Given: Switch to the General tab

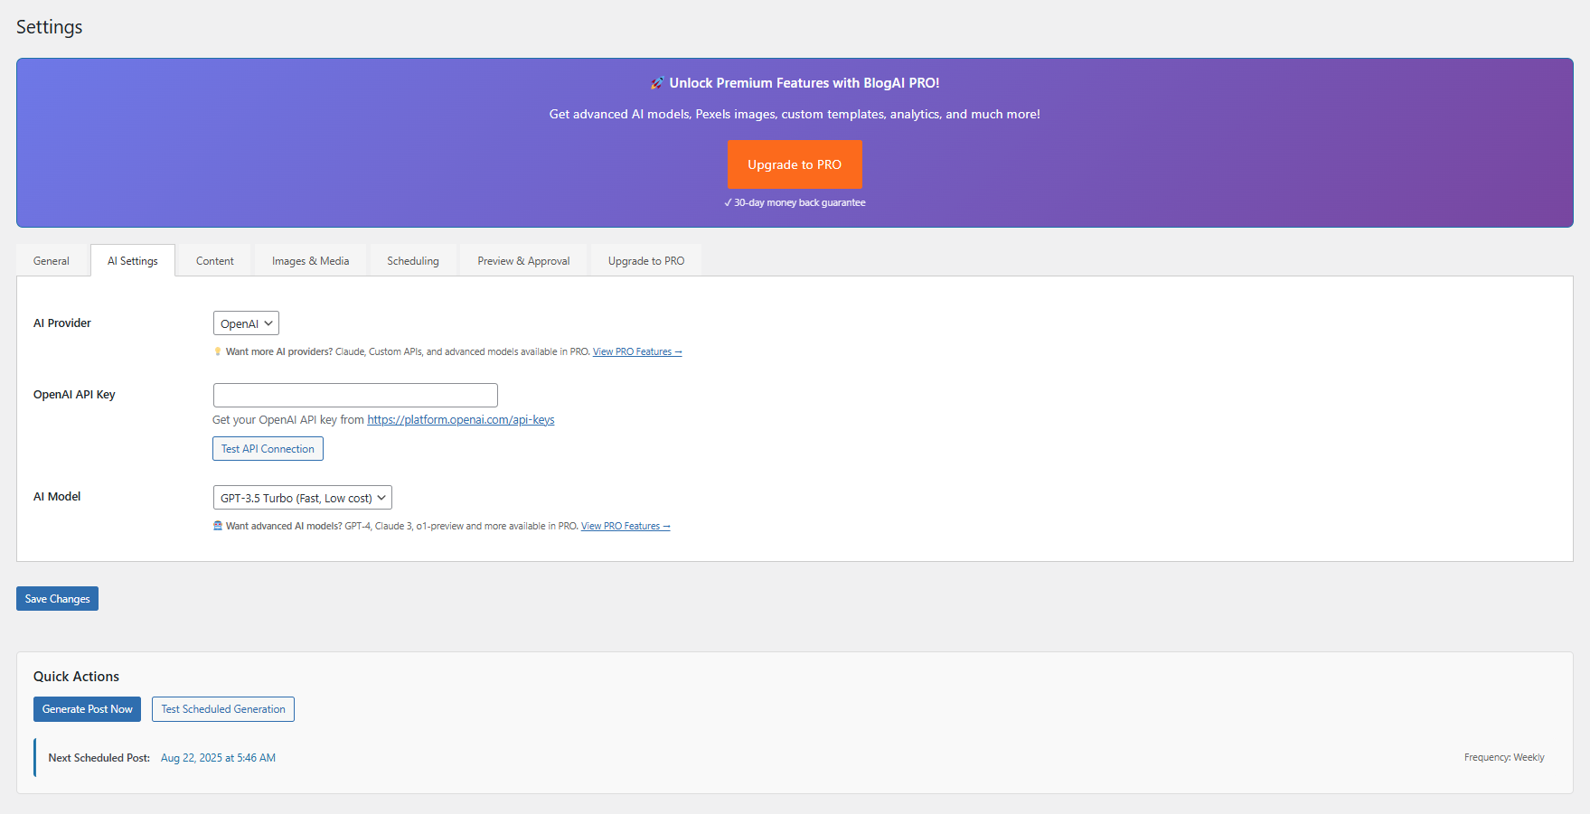Looking at the screenshot, I should tap(52, 261).
